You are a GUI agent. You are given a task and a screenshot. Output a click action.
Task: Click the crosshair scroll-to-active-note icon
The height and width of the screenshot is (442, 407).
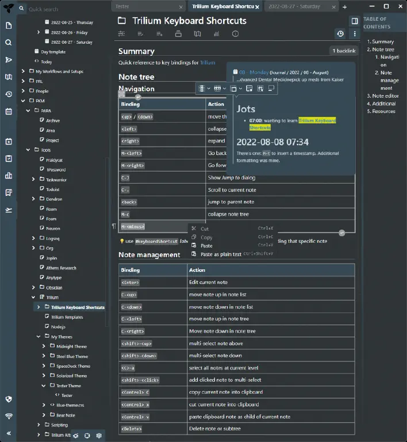pyautogui.click(x=87, y=436)
